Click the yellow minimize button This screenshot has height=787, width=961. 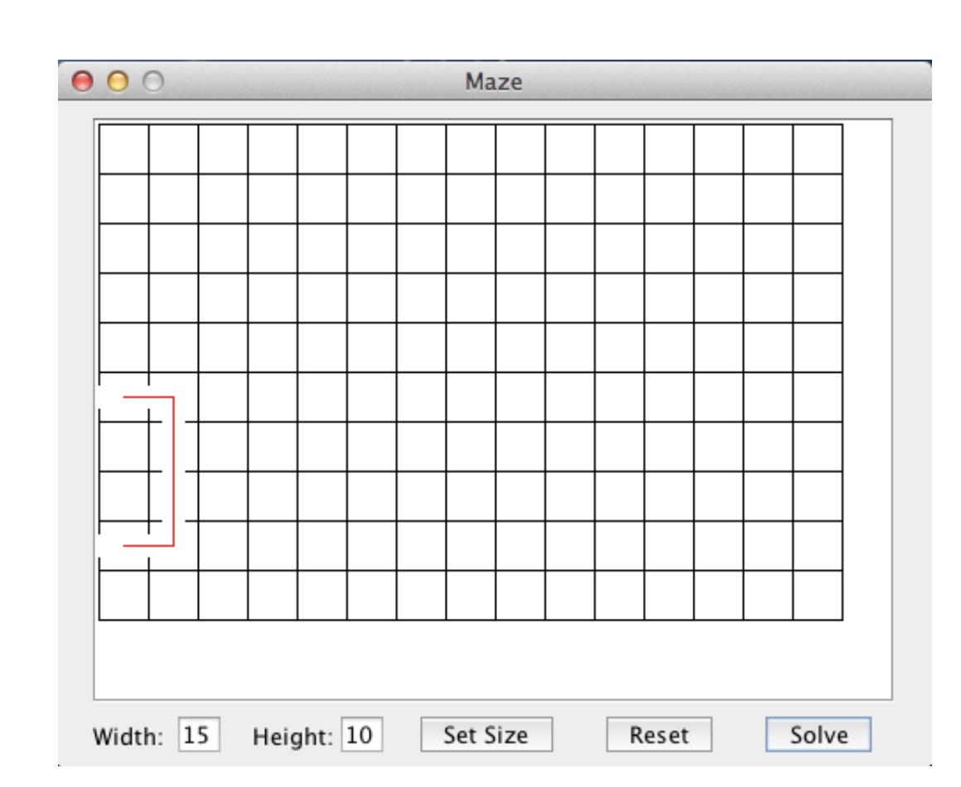point(116,82)
